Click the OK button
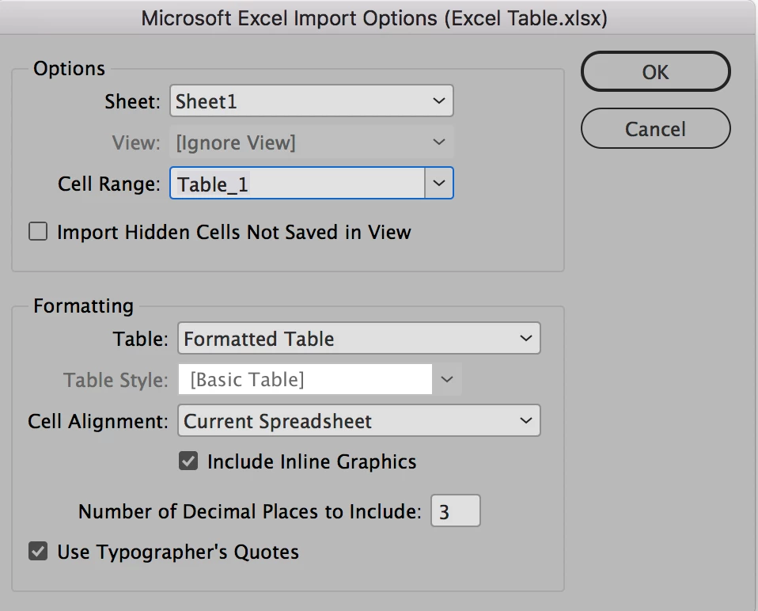The image size is (758, 611). 655,72
